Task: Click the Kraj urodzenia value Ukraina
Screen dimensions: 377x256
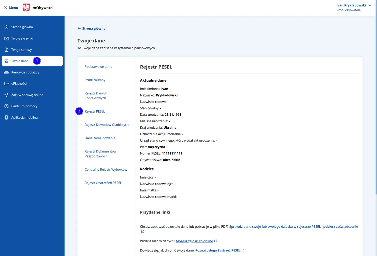Action: click(170, 128)
